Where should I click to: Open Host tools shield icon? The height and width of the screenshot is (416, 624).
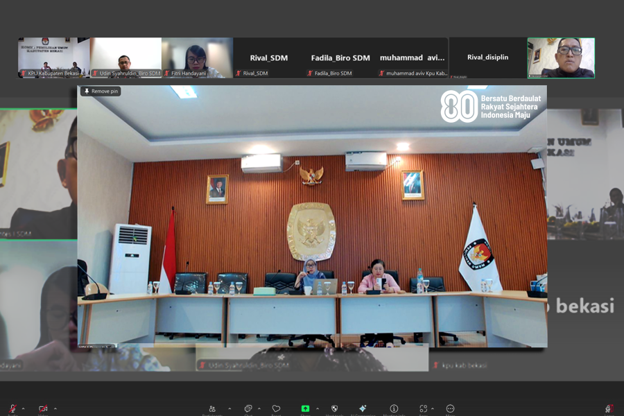coord(334,408)
